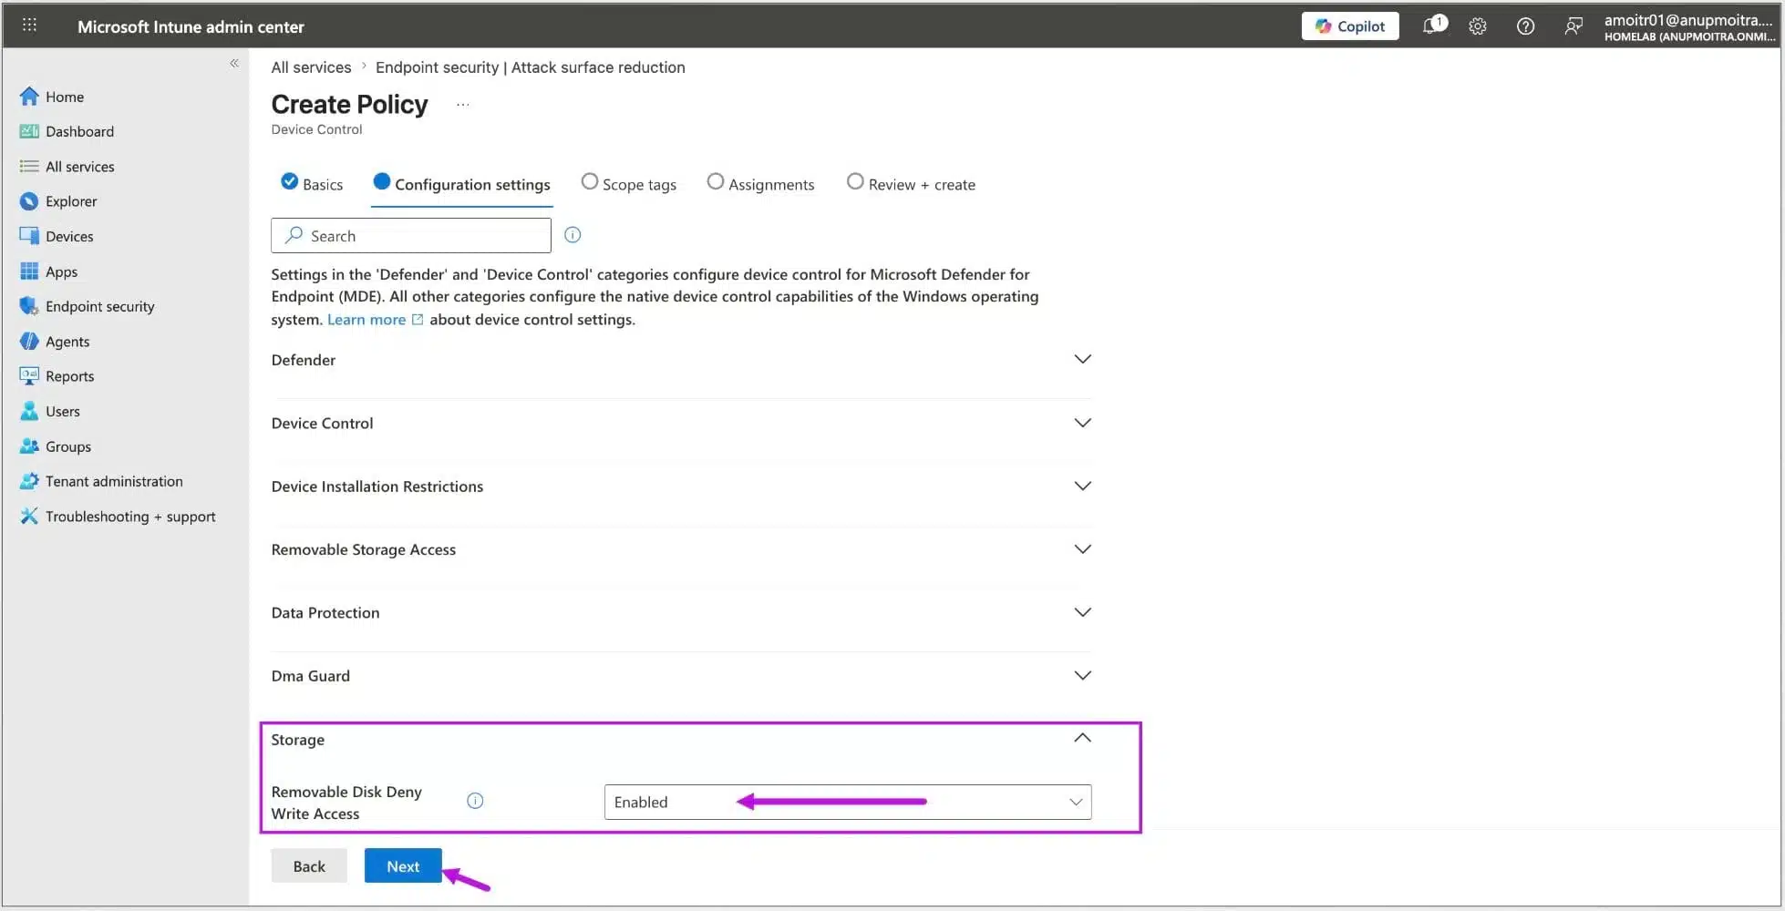
Task: Navigate to All services breadcrumb
Action: click(311, 67)
